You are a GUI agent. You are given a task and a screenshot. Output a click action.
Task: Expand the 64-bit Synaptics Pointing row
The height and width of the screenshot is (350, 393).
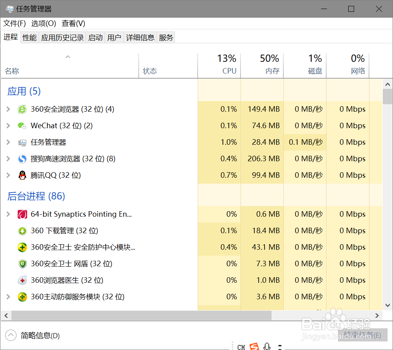(8, 214)
